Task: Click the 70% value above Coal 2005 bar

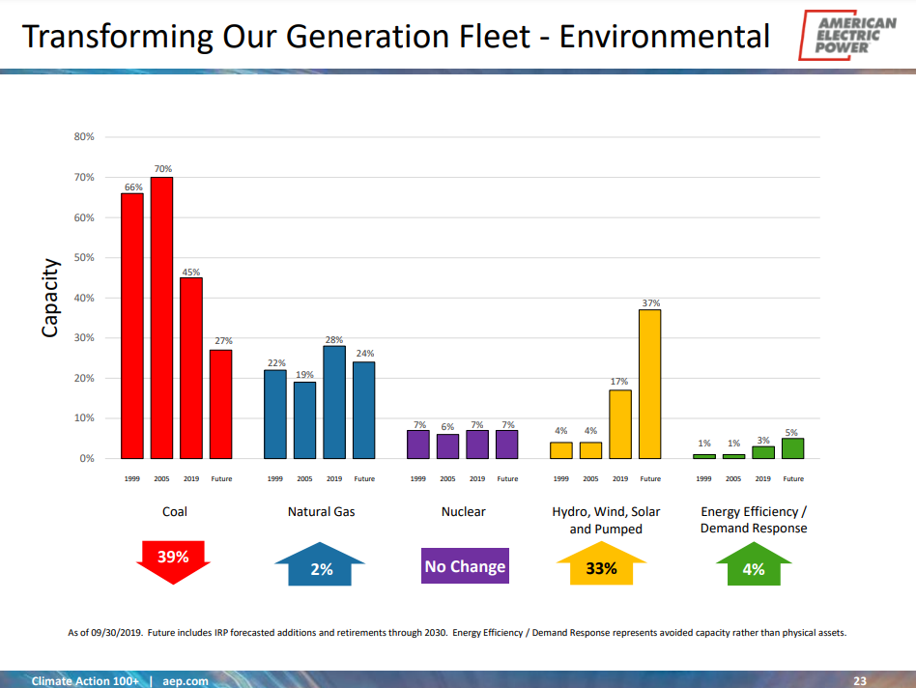Action: tap(163, 169)
